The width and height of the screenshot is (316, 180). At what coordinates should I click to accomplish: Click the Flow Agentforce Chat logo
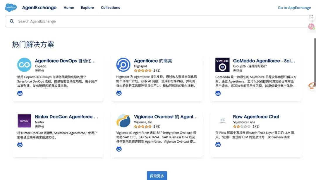tap(222, 121)
